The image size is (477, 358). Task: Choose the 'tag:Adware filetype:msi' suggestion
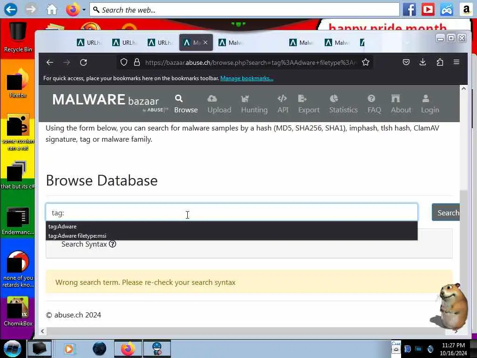coord(232,235)
